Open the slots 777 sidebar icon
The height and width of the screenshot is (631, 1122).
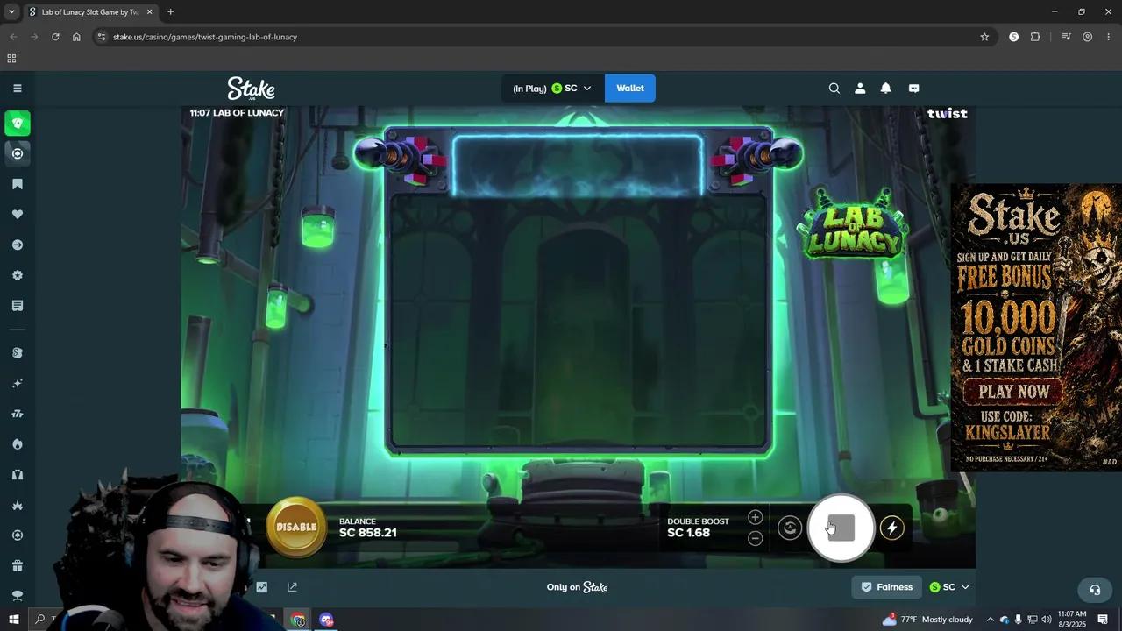18,414
